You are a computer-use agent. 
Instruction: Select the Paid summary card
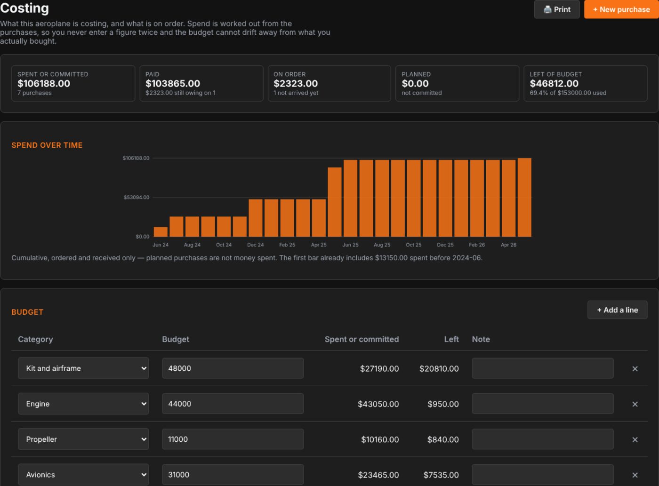coord(201,83)
